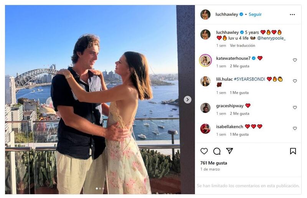Like katewaterhouse7's comment
This screenshot has height=198, width=307.
click(295, 60)
